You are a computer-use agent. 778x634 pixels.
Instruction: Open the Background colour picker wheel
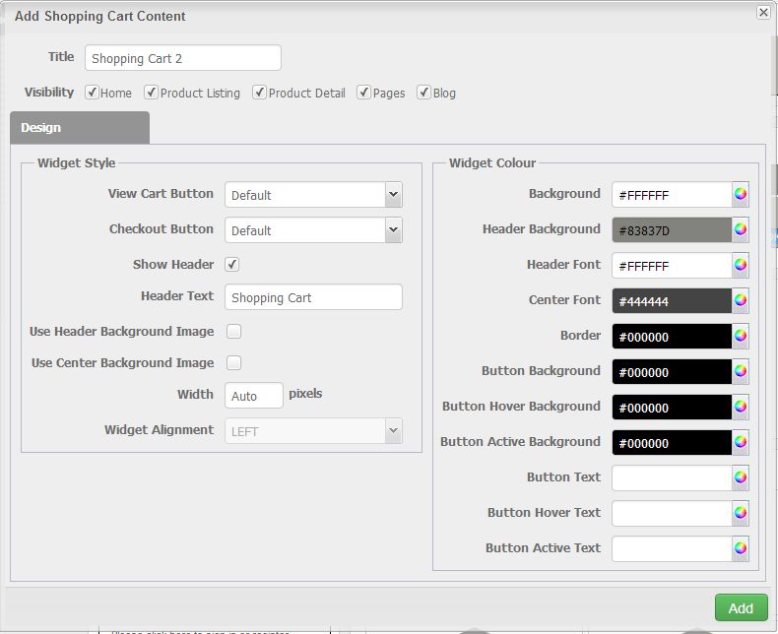point(741,194)
